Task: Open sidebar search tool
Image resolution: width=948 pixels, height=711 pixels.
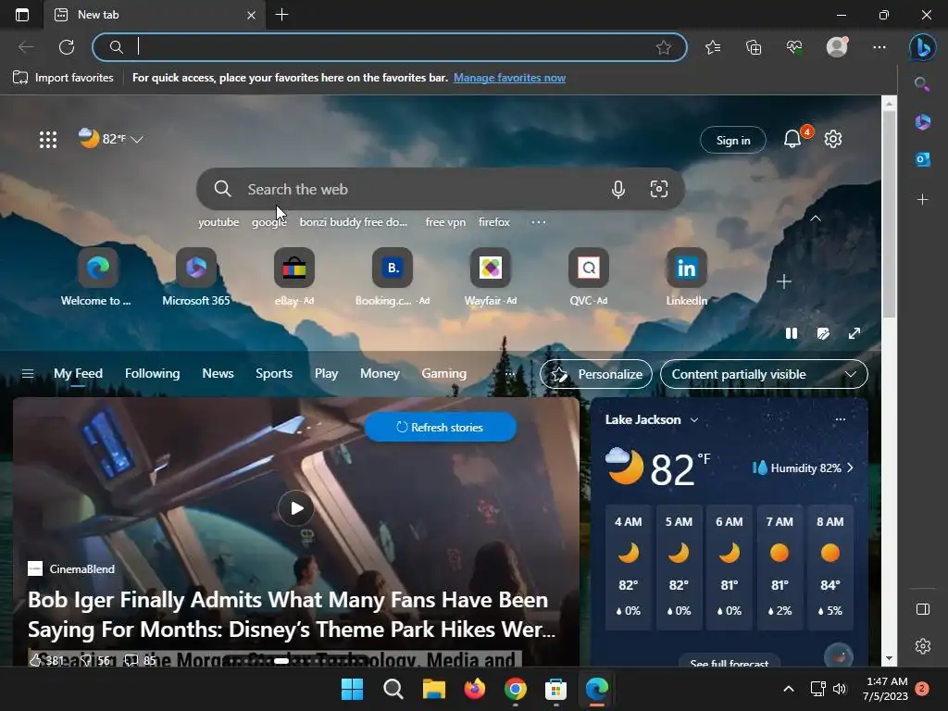Action: click(922, 84)
